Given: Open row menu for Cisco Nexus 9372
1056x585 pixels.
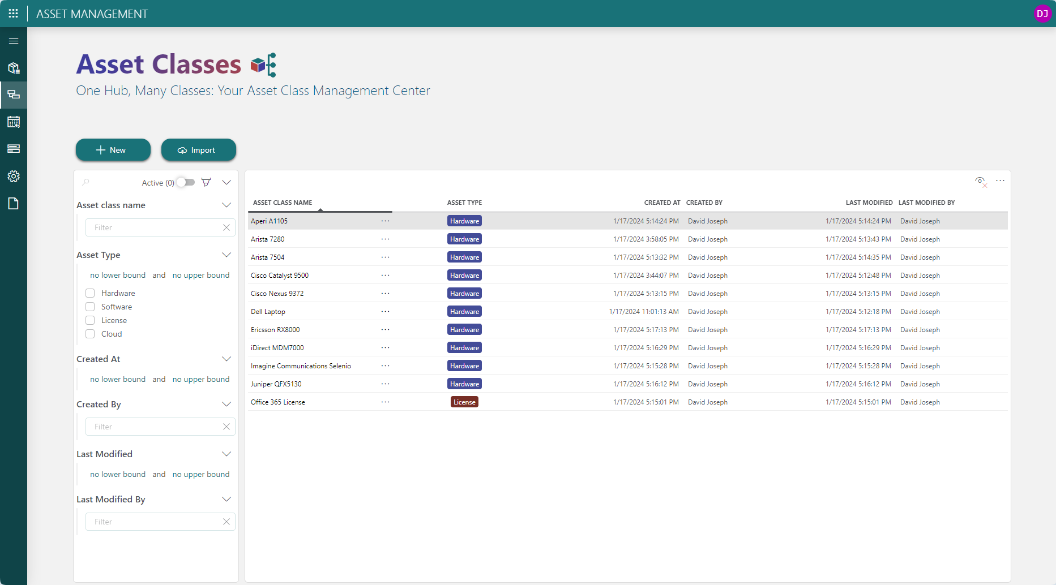Looking at the screenshot, I should click(385, 293).
